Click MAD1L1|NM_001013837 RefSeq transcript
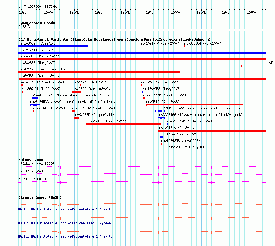Viewport: 275px width, 246px height. point(36,179)
